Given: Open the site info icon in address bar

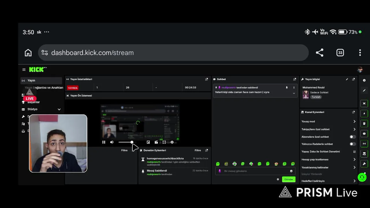Looking at the screenshot, I should pyautogui.click(x=45, y=53).
